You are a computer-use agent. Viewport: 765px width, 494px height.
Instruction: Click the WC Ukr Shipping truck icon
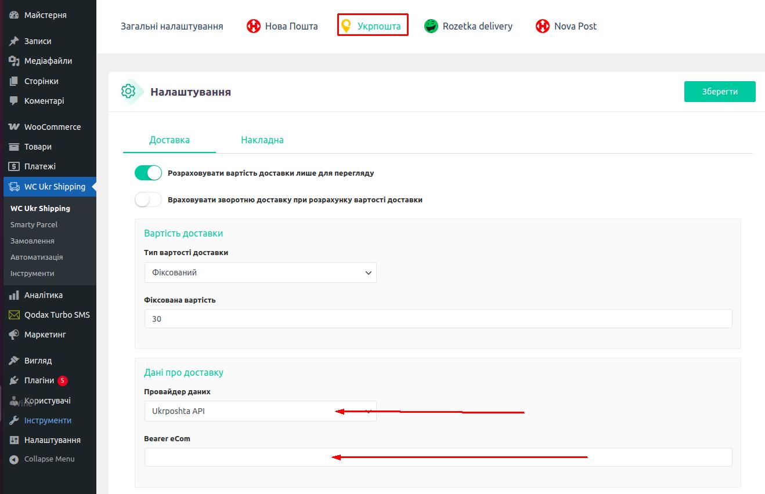point(14,187)
